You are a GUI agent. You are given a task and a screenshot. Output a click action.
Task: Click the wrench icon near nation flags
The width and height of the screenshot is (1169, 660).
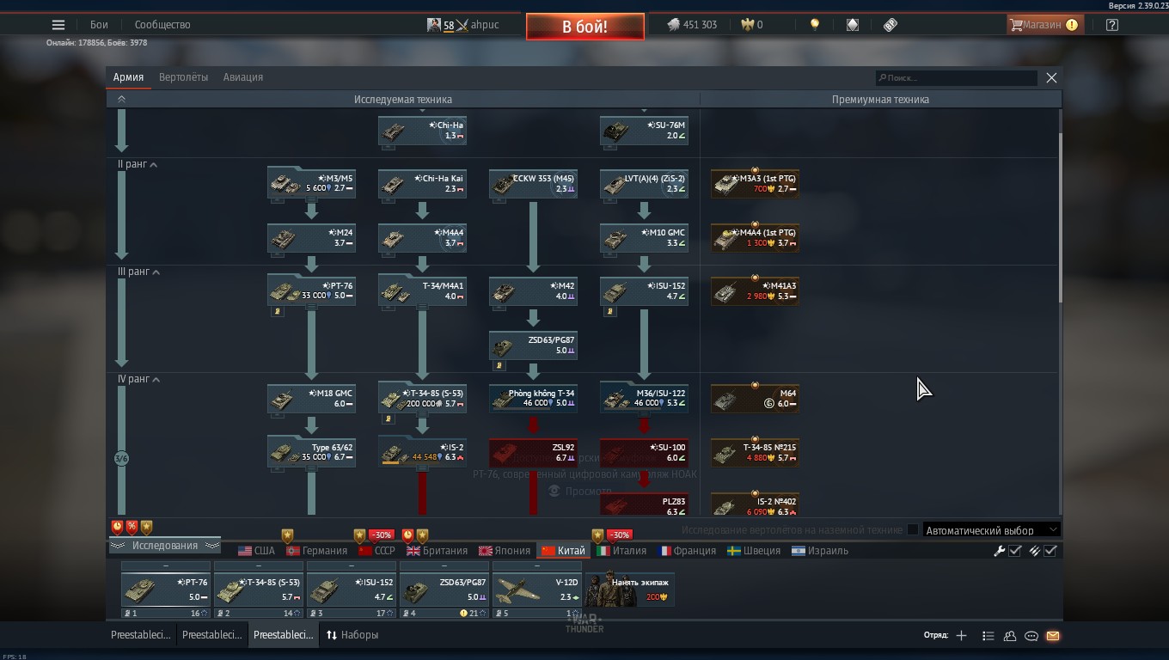click(x=999, y=551)
